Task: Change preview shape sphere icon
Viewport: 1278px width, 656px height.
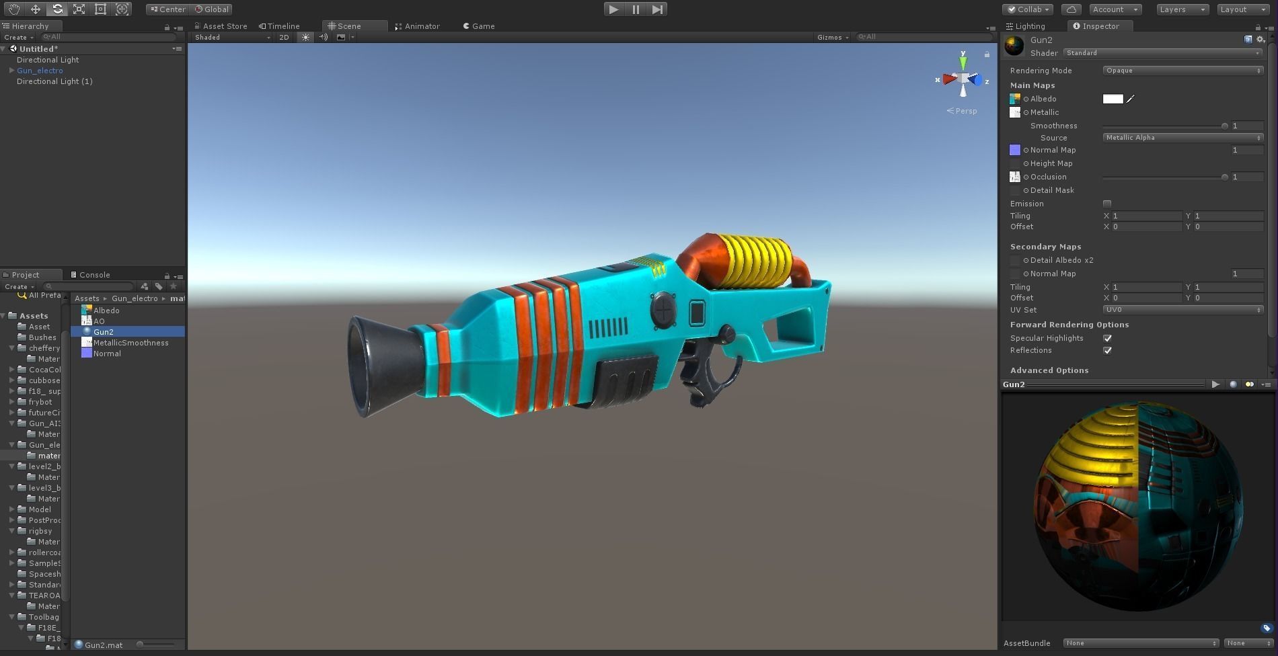Action: click(x=1233, y=384)
